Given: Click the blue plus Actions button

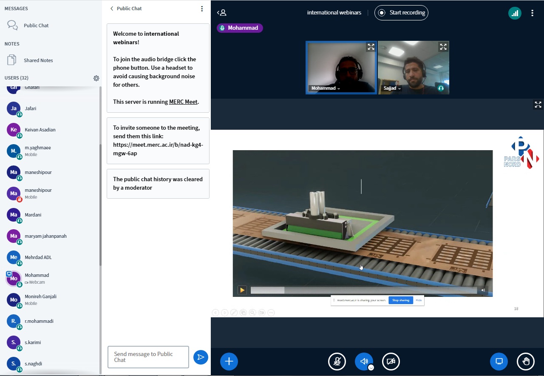Looking at the screenshot, I should click(229, 362).
